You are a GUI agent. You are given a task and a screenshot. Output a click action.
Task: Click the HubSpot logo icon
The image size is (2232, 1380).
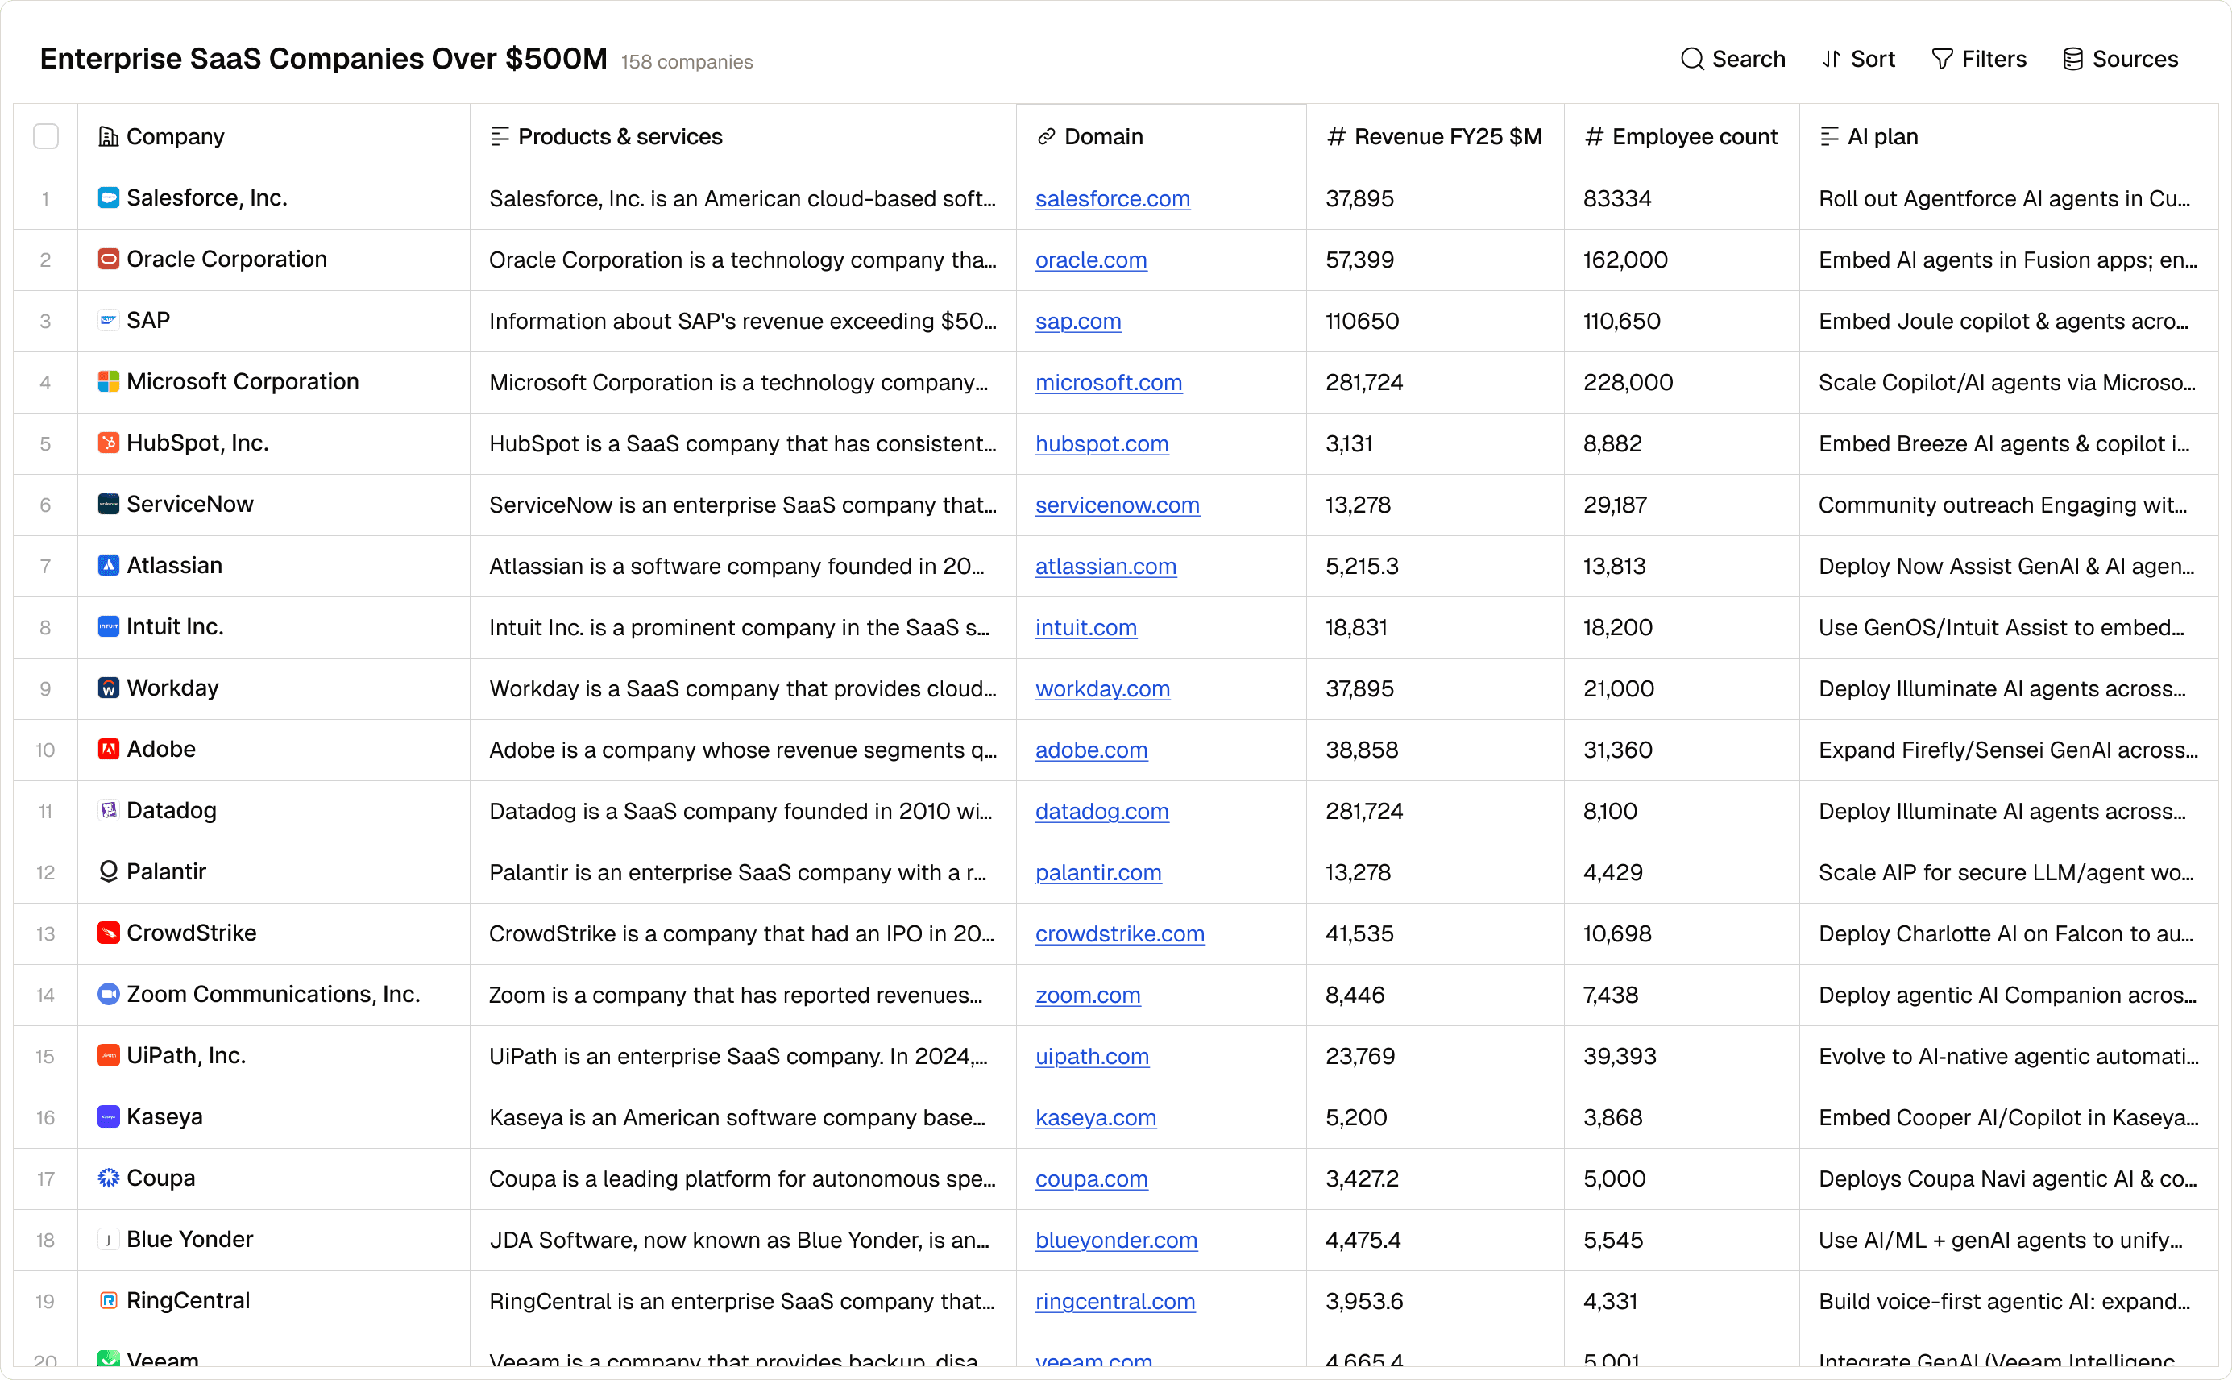pyautogui.click(x=109, y=442)
